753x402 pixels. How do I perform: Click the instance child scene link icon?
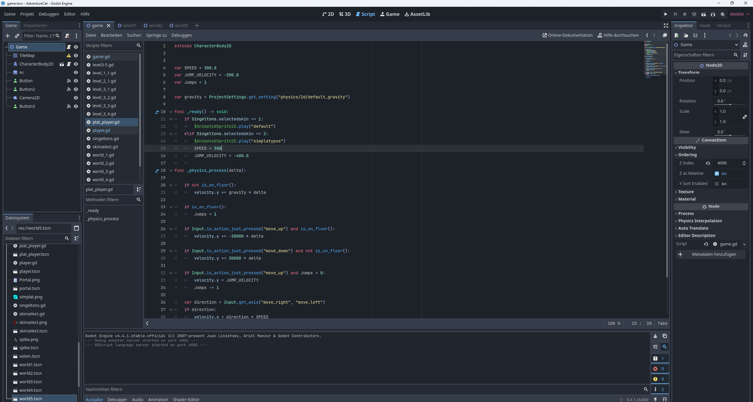(17, 36)
